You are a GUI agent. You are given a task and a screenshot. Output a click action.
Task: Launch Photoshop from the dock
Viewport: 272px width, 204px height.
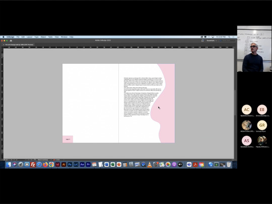(70, 164)
